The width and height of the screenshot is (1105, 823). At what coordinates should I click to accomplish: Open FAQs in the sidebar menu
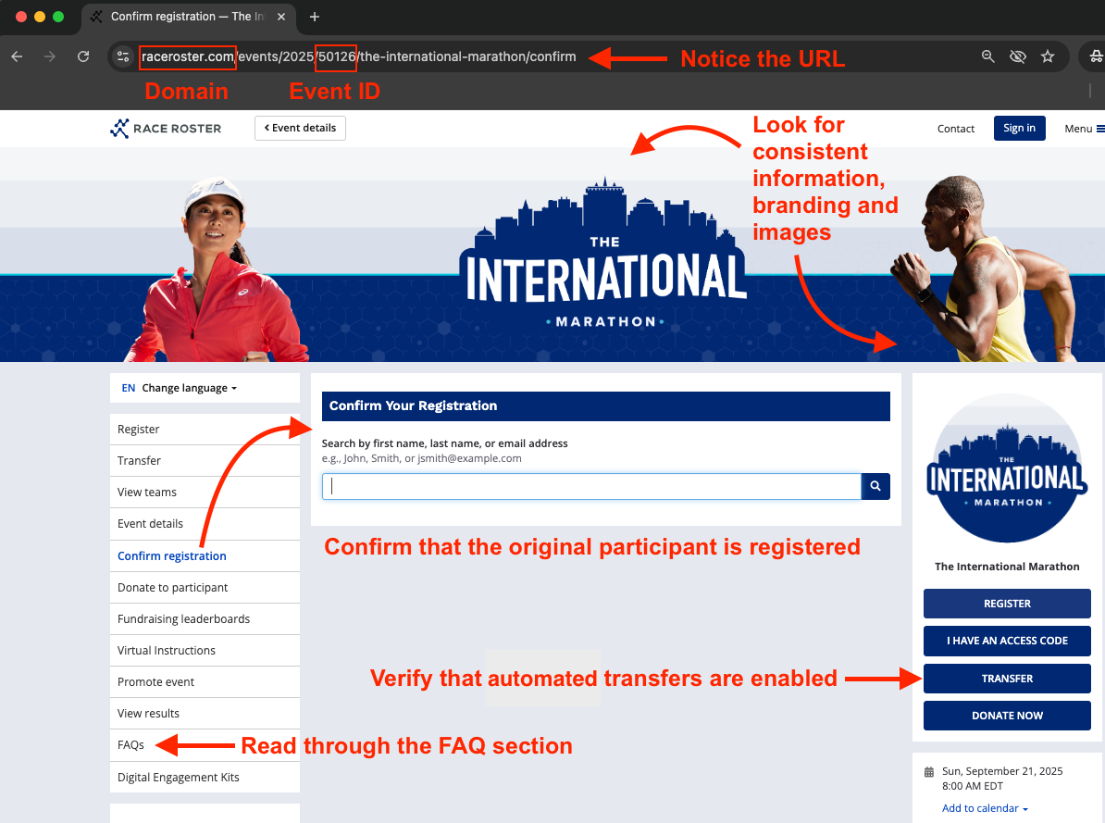[131, 744]
